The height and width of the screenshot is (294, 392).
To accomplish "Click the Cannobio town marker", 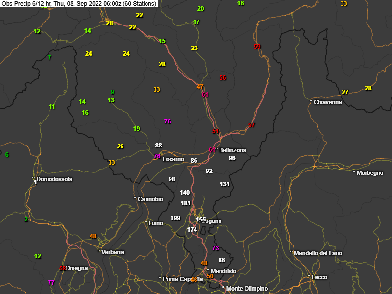I will click(x=135, y=198).
